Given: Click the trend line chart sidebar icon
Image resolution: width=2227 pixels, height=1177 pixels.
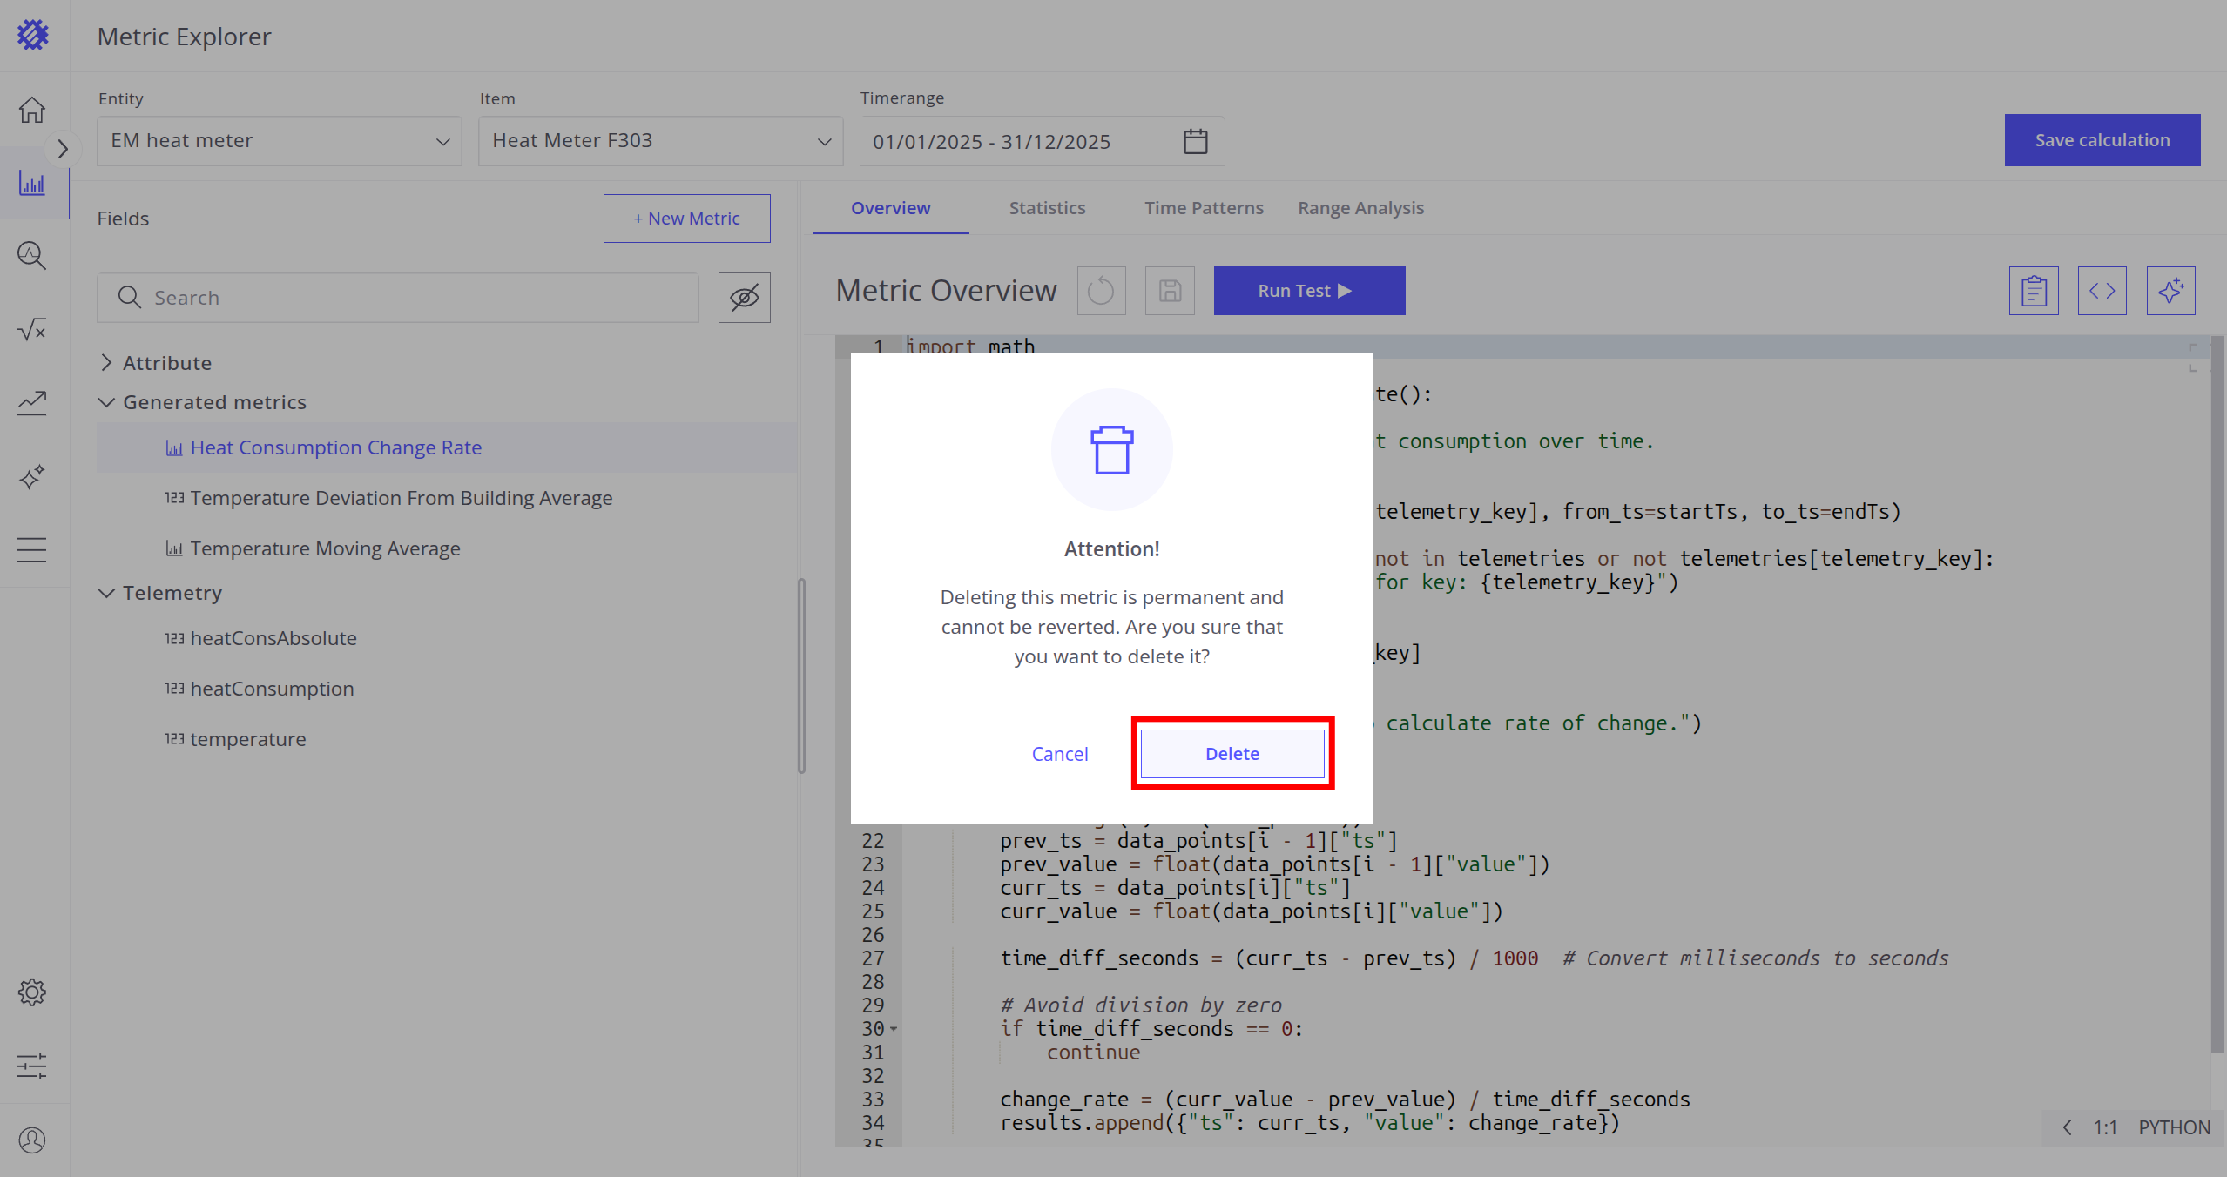Looking at the screenshot, I should [32, 402].
